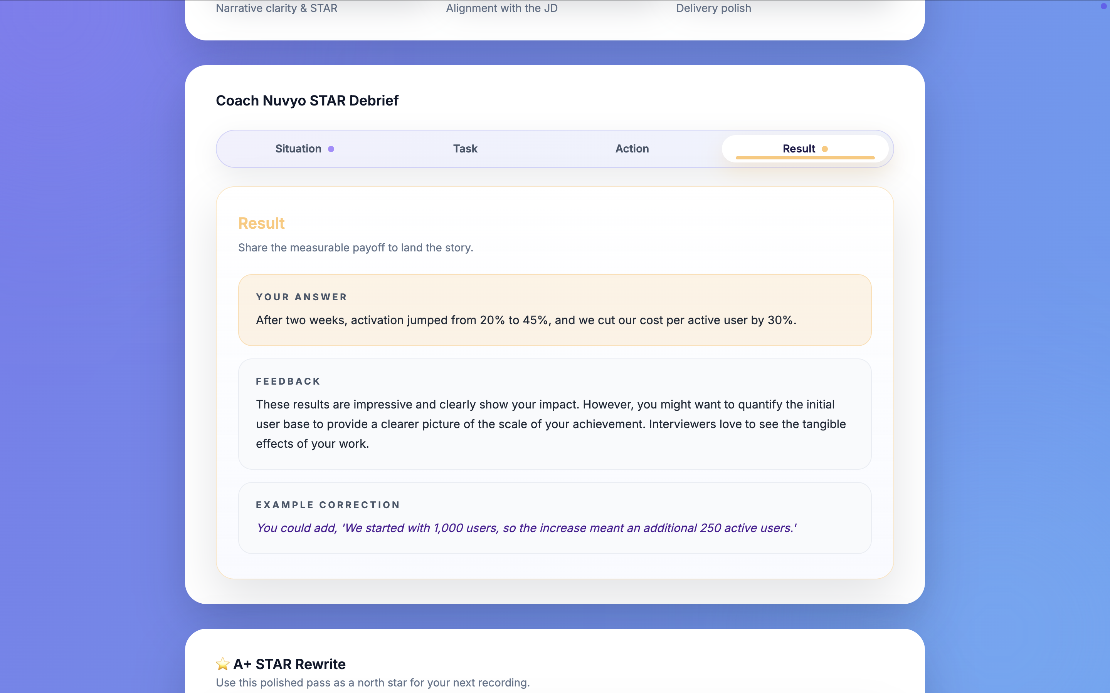1110x693 pixels.
Task: Select the Action tab
Action: [632, 149]
